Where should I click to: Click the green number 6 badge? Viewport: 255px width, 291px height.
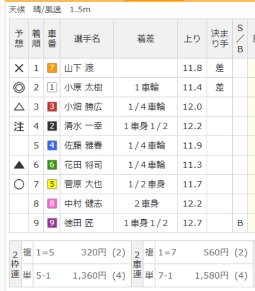click(x=52, y=165)
